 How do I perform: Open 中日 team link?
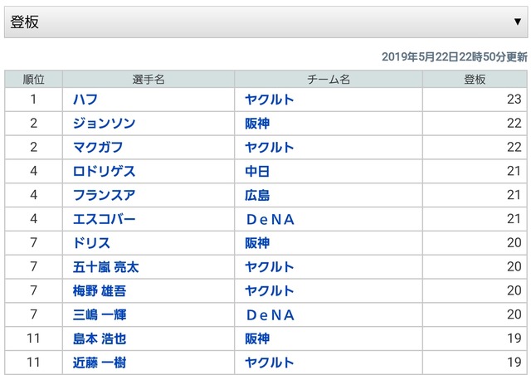point(257,171)
